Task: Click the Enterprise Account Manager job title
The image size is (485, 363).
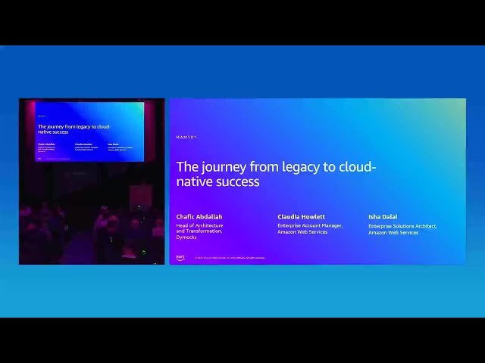Action: point(310,228)
